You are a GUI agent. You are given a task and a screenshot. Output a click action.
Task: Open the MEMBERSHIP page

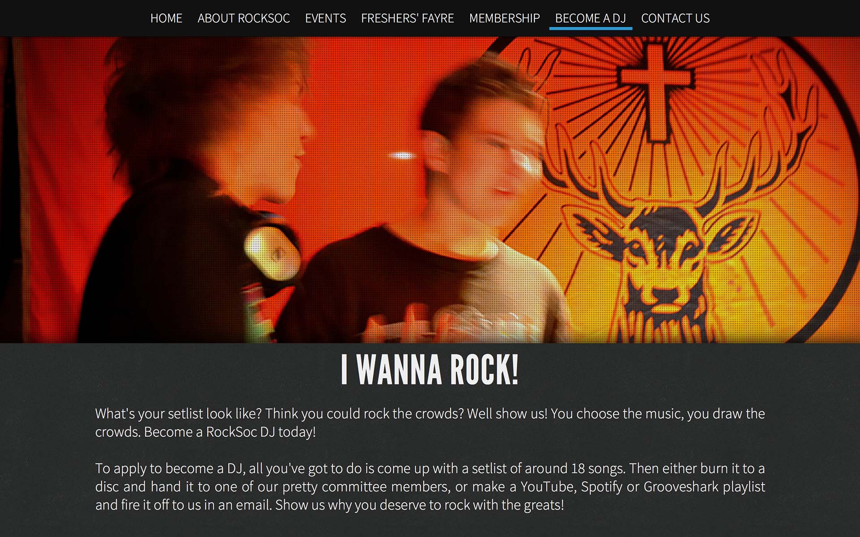[x=504, y=18]
